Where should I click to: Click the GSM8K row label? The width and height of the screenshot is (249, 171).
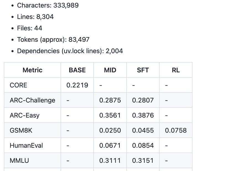(21, 130)
